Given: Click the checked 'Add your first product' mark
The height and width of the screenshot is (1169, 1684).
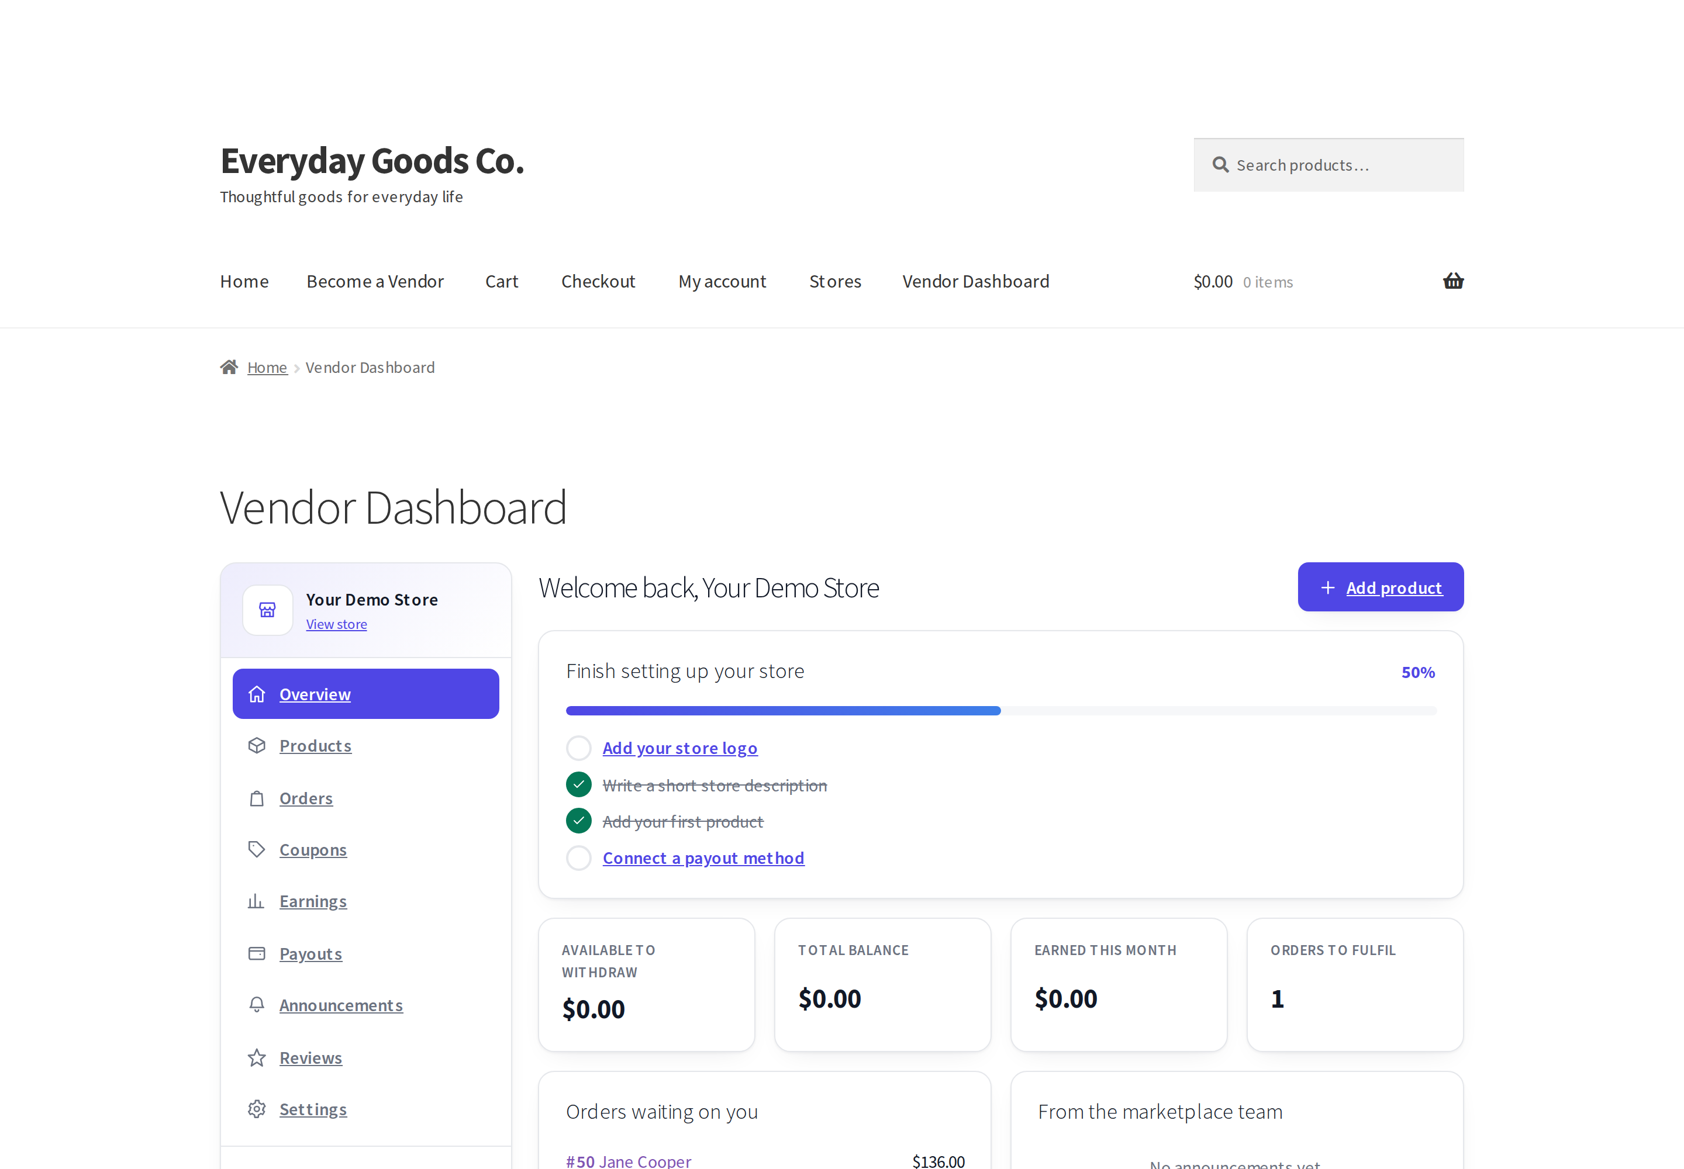Looking at the screenshot, I should (x=578, y=821).
